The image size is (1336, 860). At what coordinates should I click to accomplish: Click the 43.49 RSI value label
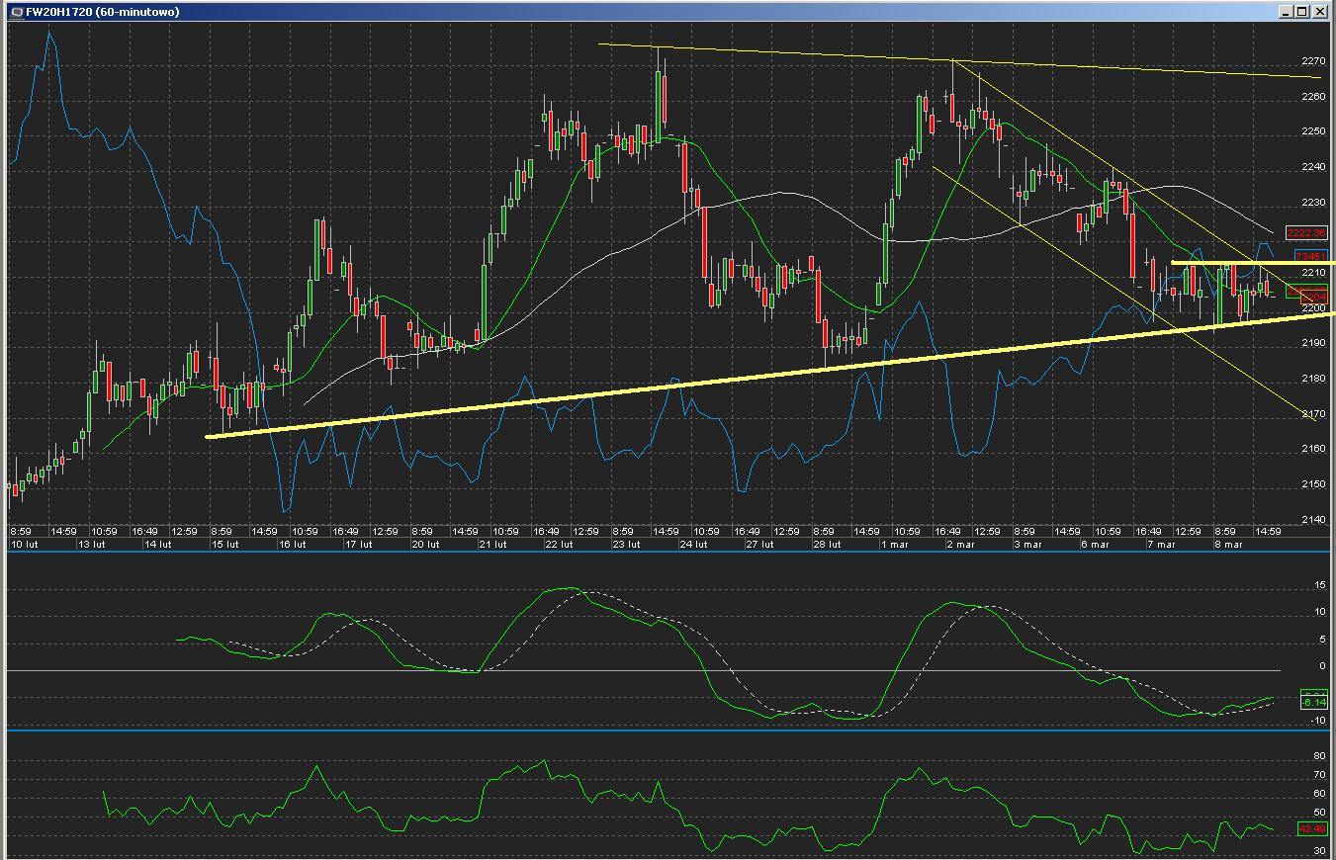1311,829
